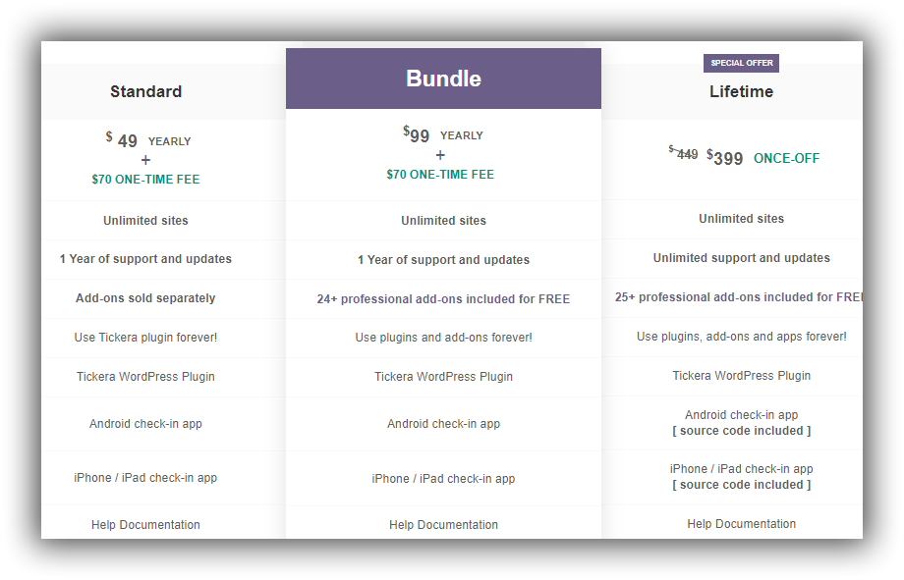
Task: Select the Lifetime plan heading
Action: click(741, 91)
